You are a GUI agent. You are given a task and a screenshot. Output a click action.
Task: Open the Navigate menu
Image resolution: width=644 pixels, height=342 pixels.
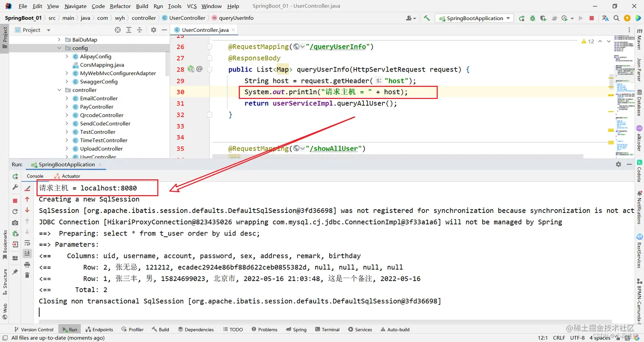click(x=75, y=6)
